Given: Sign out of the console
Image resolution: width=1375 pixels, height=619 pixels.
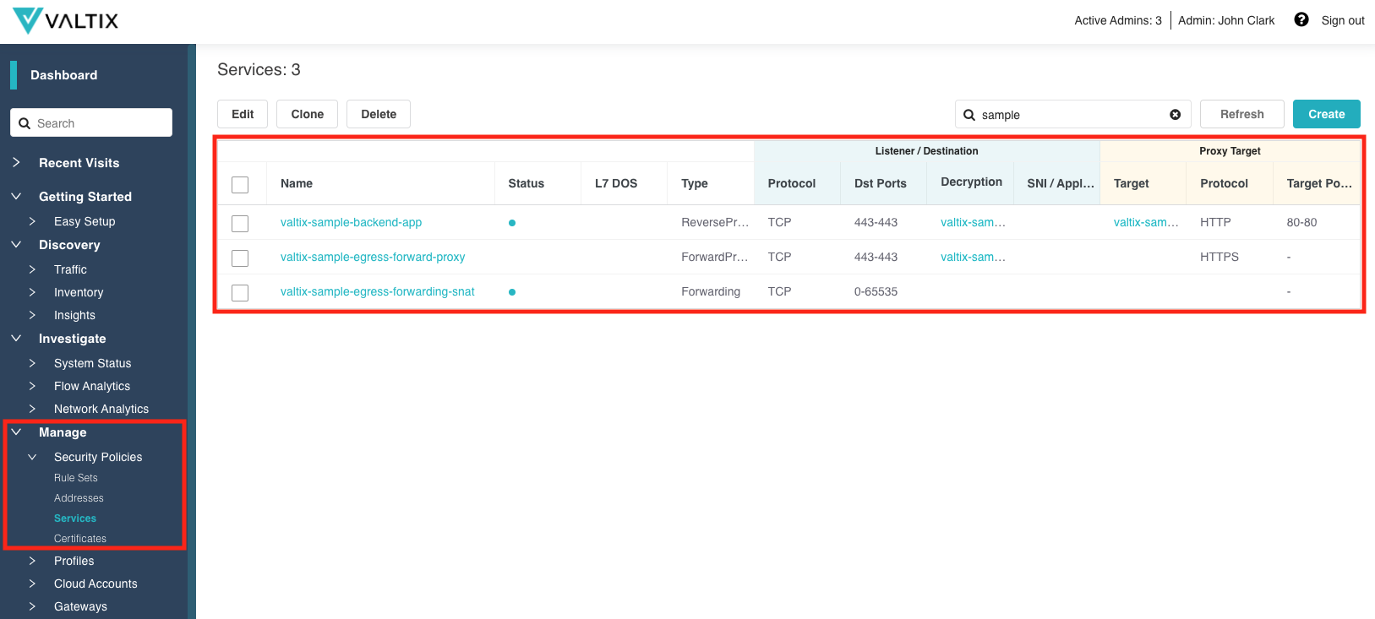Looking at the screenshot, I should (1343, 20).
